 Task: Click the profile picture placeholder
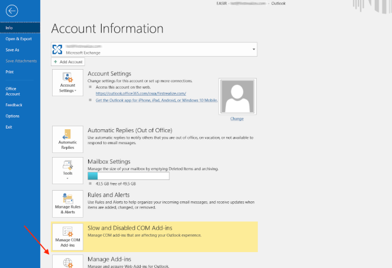pyautogui.click(x=237, y=96)
